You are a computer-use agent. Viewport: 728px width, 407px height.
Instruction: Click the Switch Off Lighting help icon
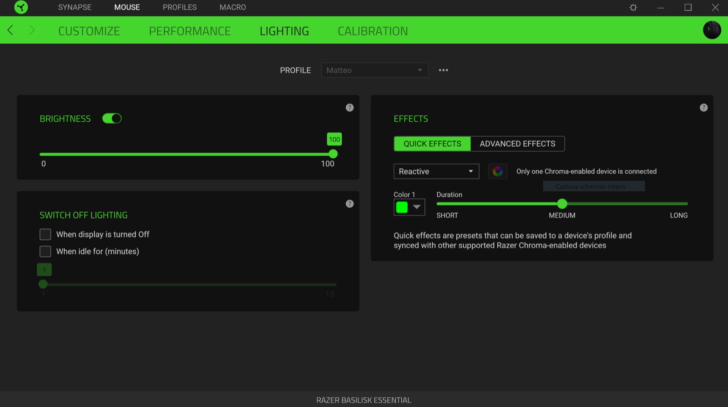349,204
